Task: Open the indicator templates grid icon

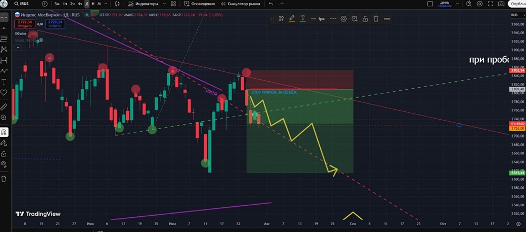Action: click(173, 4)
